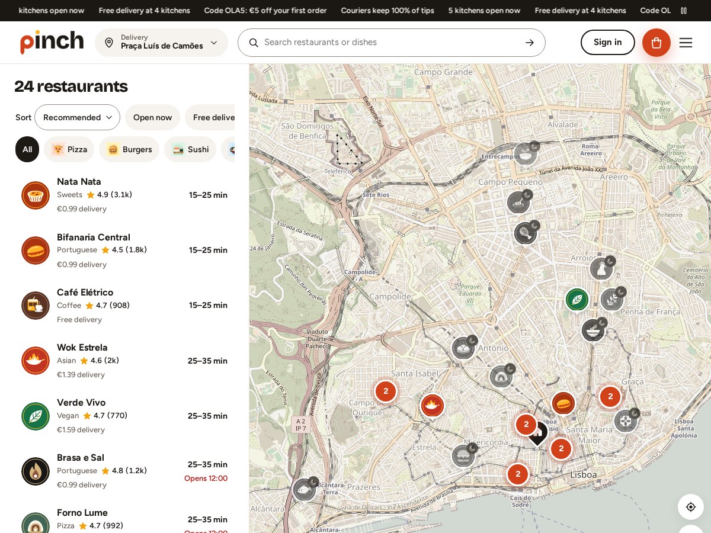Expand the 2-restaurant cluster at Campo de Ourique
711x533 pixels.
pos(386,391)
